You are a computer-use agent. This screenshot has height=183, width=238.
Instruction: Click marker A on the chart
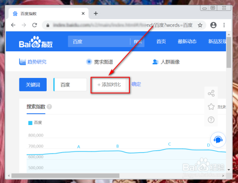[x=79, y=147]
